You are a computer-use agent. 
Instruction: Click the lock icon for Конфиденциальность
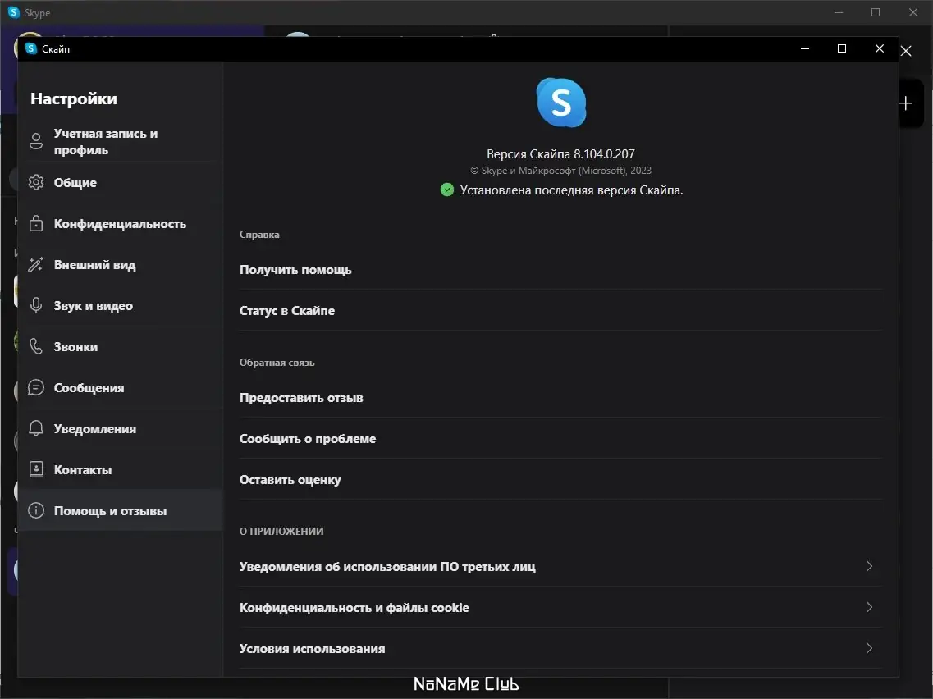pos(36,223)
